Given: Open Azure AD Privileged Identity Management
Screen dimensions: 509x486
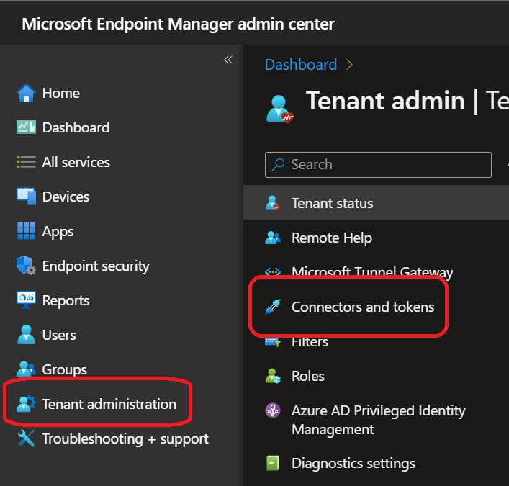Looking at the screenshot, I should pyautogui.click(x=378, y=420).
